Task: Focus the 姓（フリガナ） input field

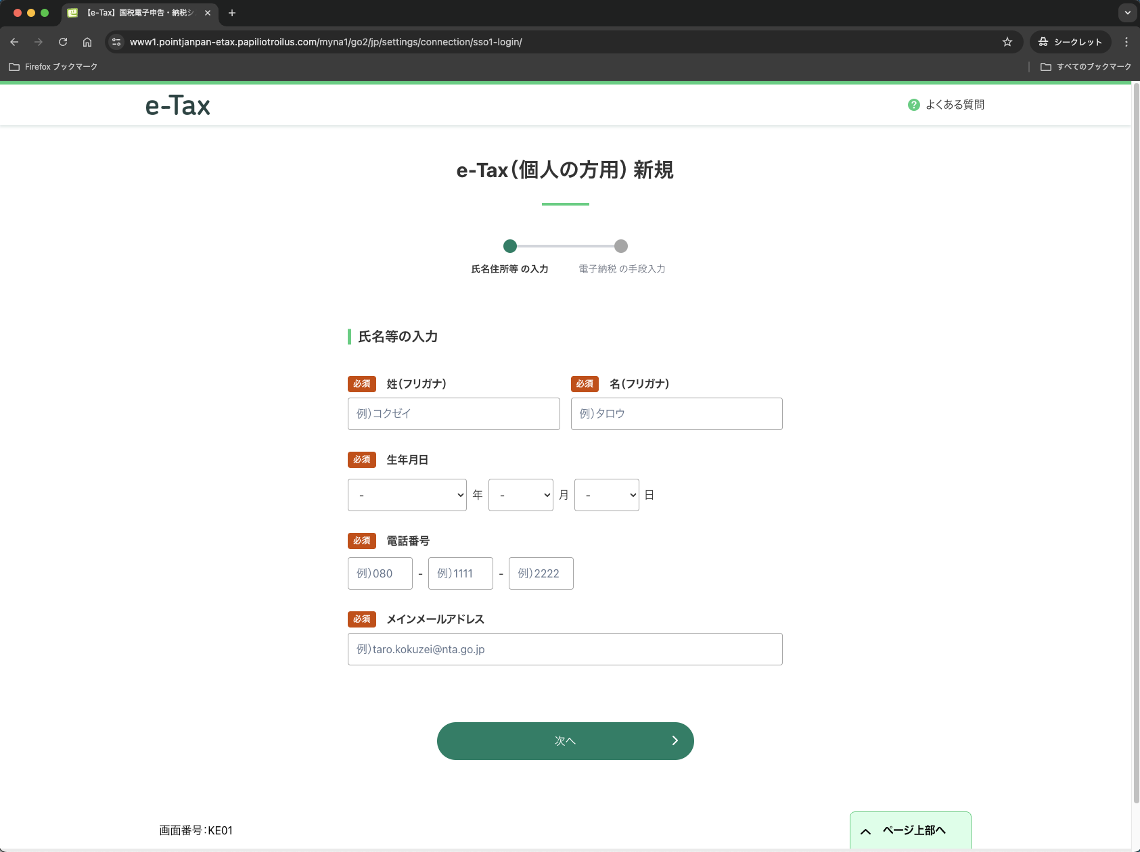Action: (x=453, y=413)
